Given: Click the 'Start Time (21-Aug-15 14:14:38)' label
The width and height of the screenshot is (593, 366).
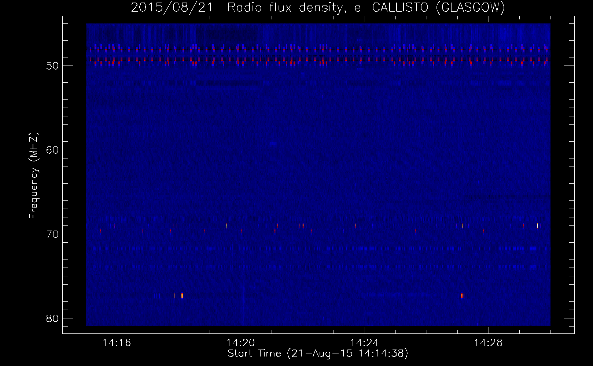Looking at the screenshot, I should 318,354.
